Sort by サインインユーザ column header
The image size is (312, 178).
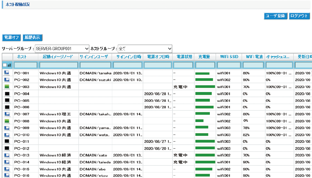click(94, 57)
